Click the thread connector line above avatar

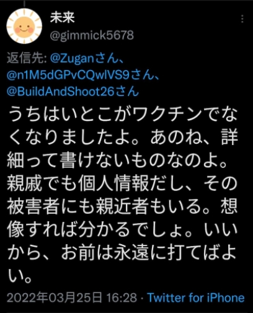coord(24,3)
